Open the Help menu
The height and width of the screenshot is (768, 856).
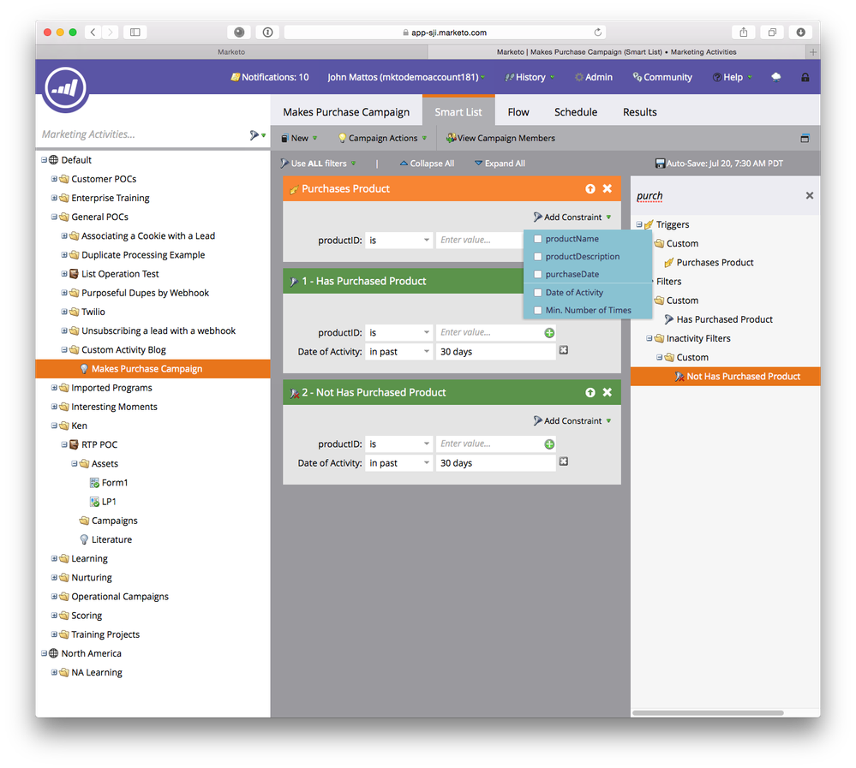pyautogui.click(x=733, y=77)
